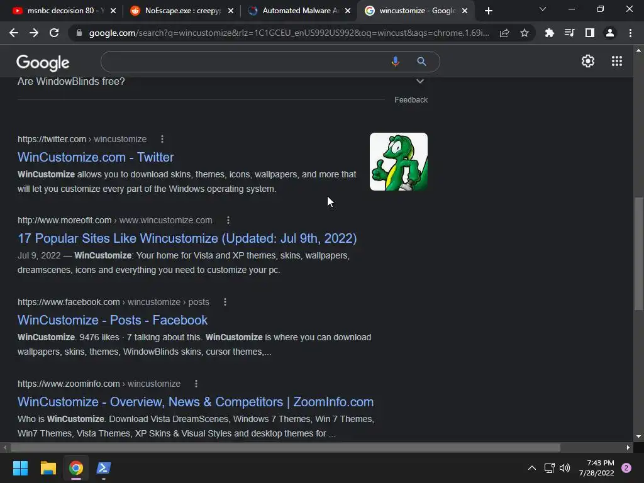The image size is (644, 483).
Task: Open options for Twitter result
Action: tap(162, 139)
